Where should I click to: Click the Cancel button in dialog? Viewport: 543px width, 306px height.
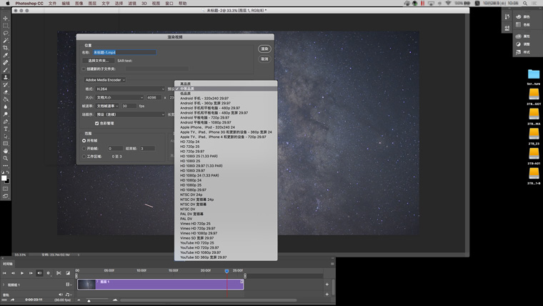coord(264,59)
